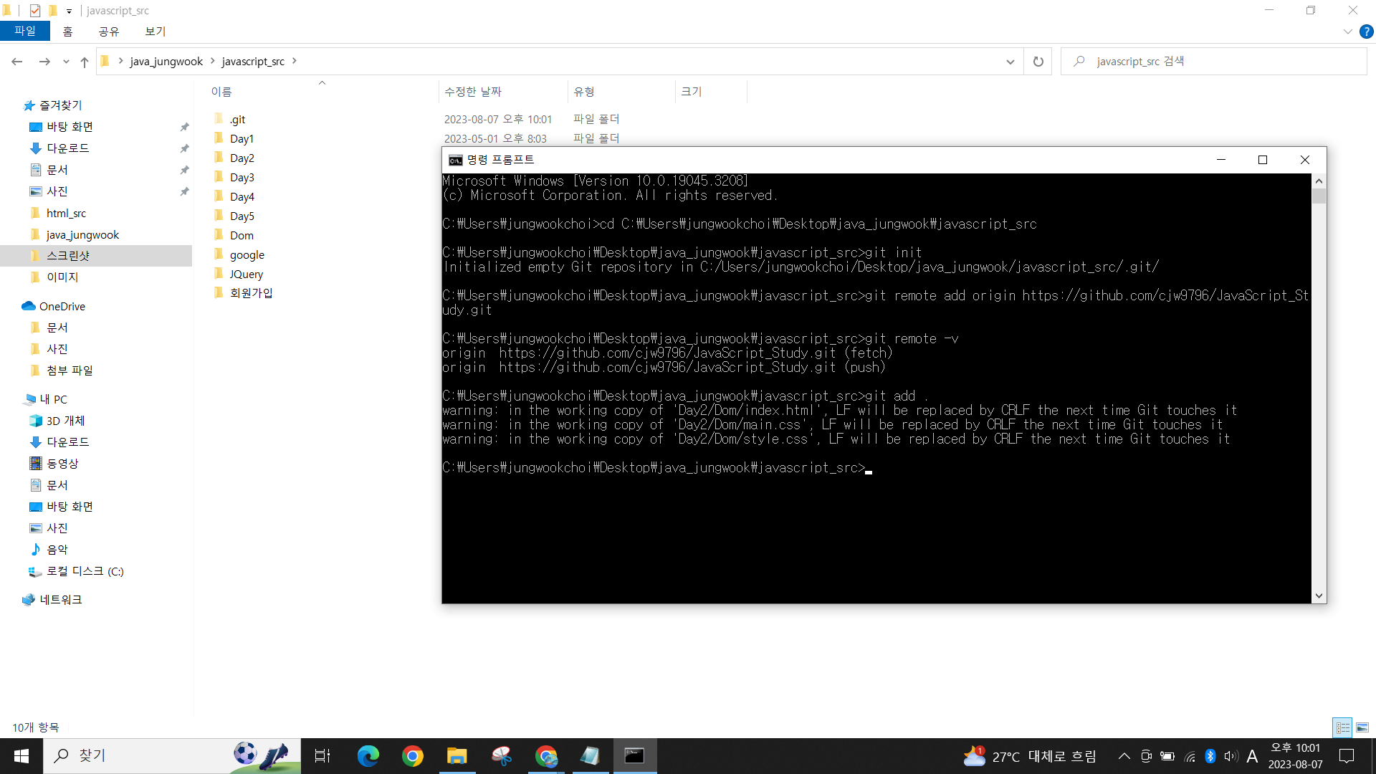Open address bar history dropdown
The height and width of the screenshot is (774, 1376).
click(1010, 62)
